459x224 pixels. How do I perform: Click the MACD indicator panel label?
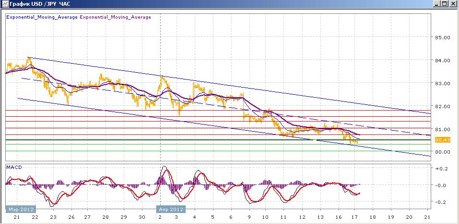13,167
